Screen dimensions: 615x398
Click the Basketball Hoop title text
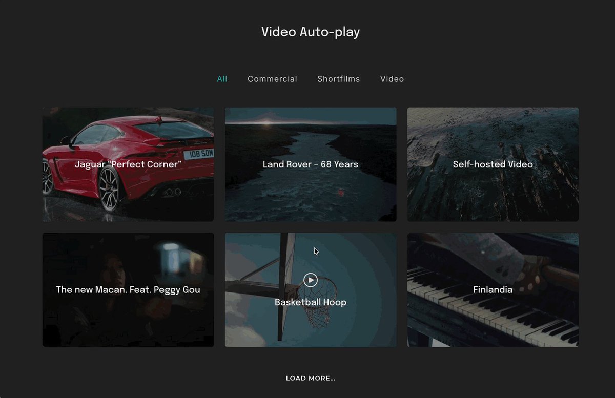pos(311,302)
